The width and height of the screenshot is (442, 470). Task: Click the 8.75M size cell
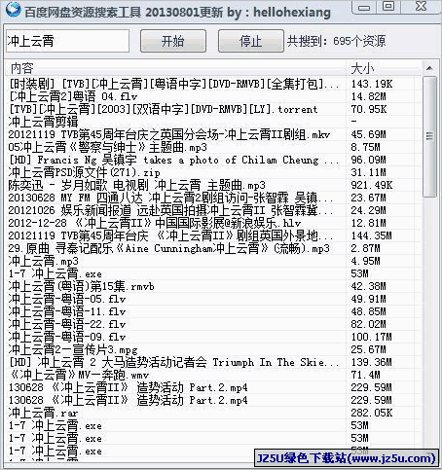(365, 147)
